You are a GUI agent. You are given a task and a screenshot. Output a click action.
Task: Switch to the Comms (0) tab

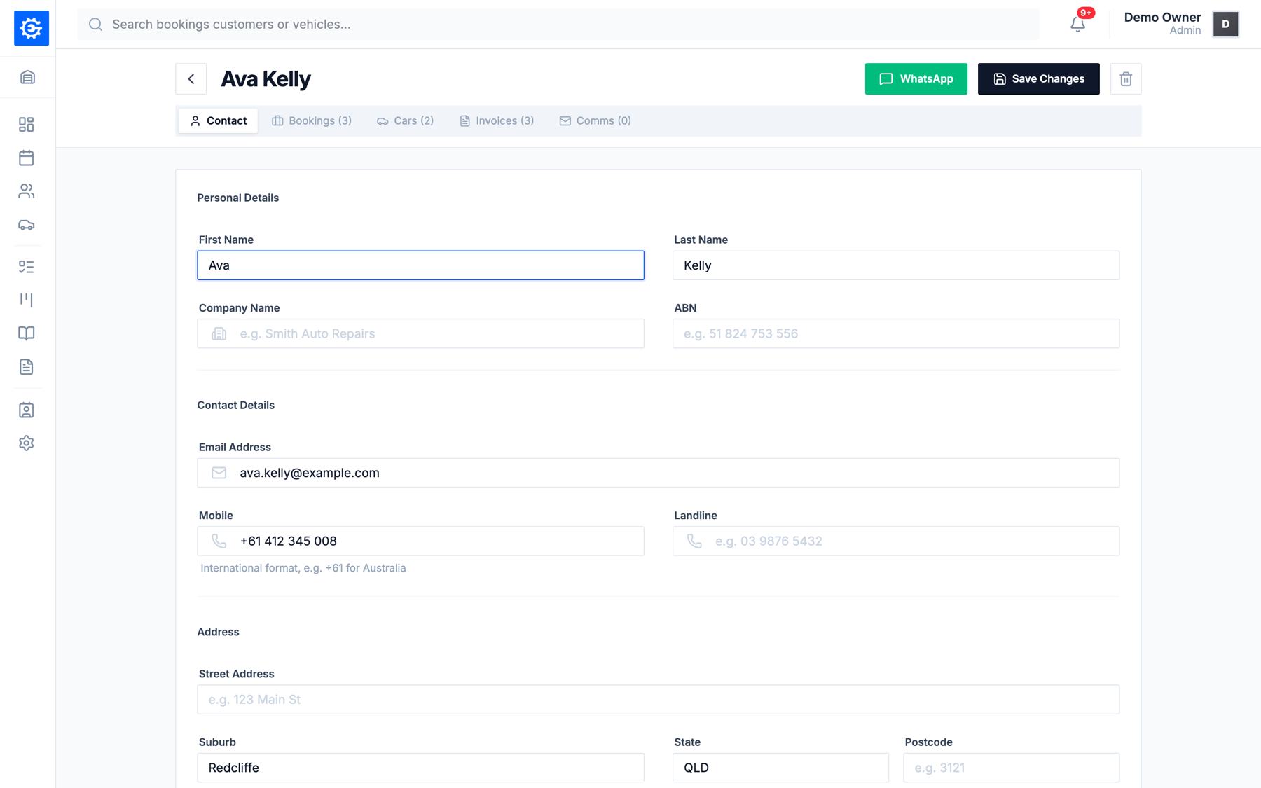(x=595, y=120)
